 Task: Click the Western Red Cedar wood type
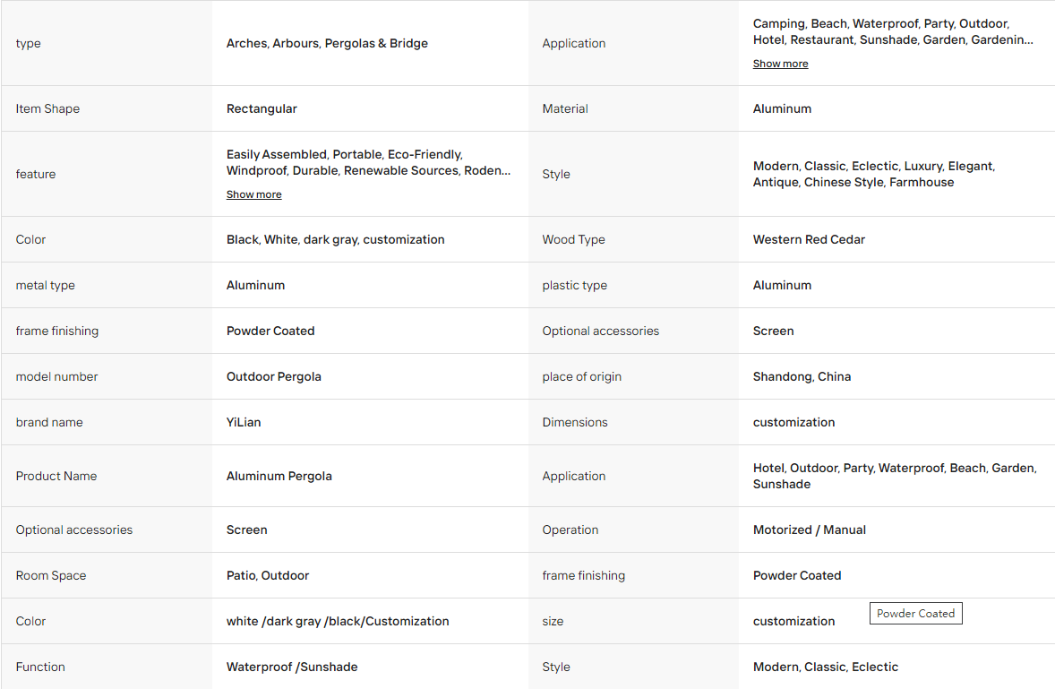coord(809,239)
